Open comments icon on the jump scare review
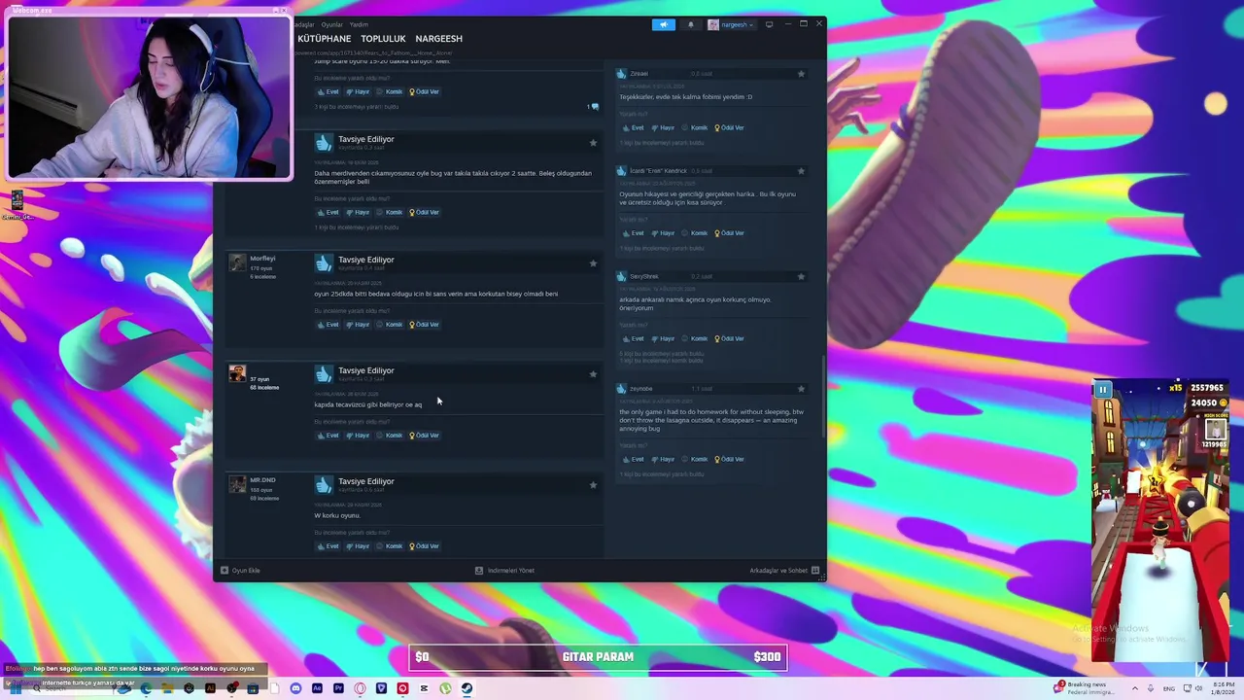The height and width of the screenshot is (700, 1244). [594, 106]
